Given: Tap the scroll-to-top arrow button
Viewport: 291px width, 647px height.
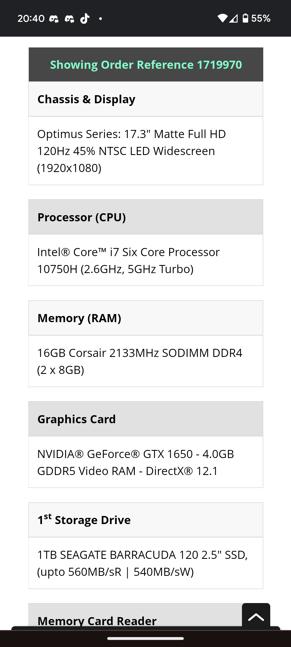Looking at the screenshot, I should (x=256, y=616).
